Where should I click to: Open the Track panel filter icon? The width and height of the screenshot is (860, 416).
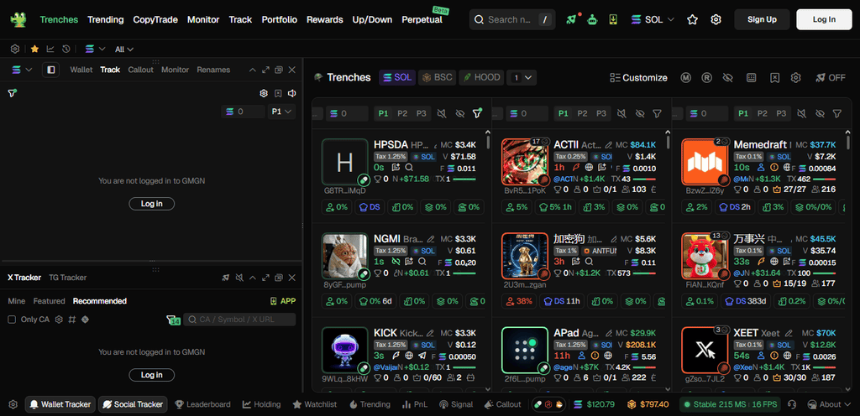[x=12, y=93]
